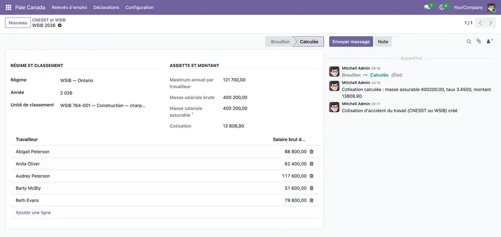Image resolution: width=501 pixels, height=237 pixels.
Task: Open the Configuration menu
Action: coord(139,7)
